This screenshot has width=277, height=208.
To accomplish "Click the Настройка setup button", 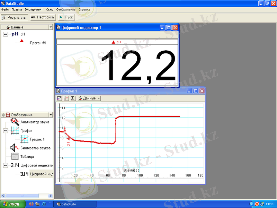I will (42, 17).
